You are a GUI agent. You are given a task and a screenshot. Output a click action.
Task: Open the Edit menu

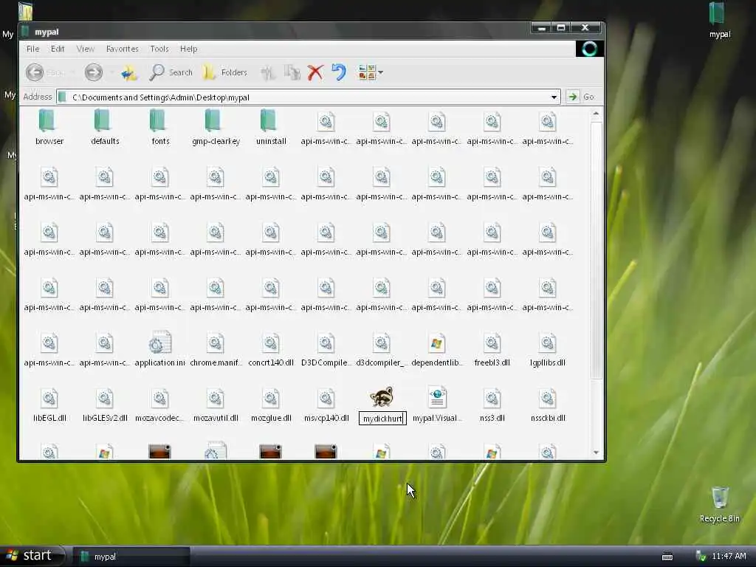(58, 49)
